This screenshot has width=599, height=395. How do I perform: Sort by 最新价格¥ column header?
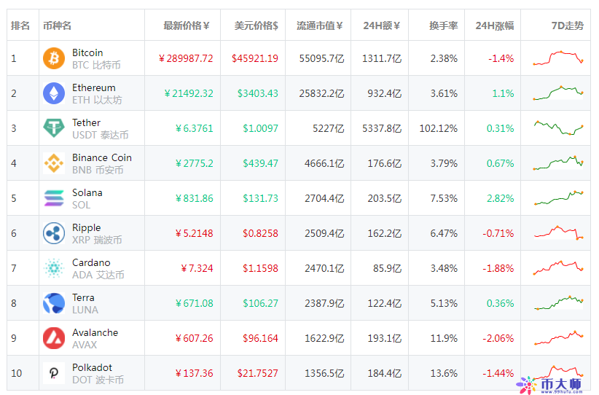click(x=186, y=26)
